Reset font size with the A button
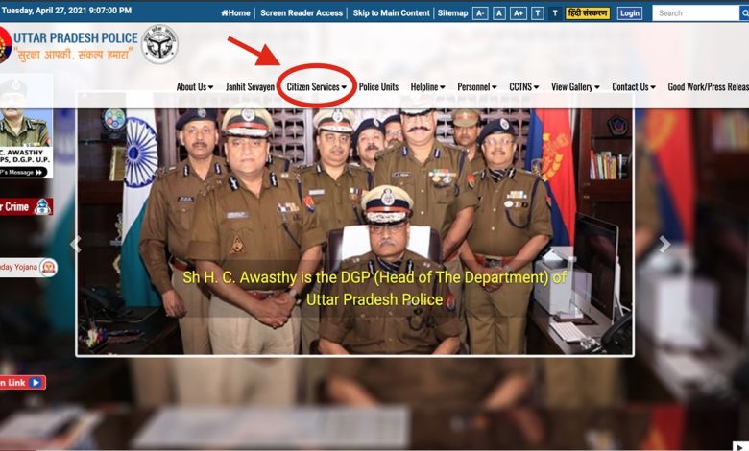The height and width of the screenshot is (451, 749). click(499, 13)
